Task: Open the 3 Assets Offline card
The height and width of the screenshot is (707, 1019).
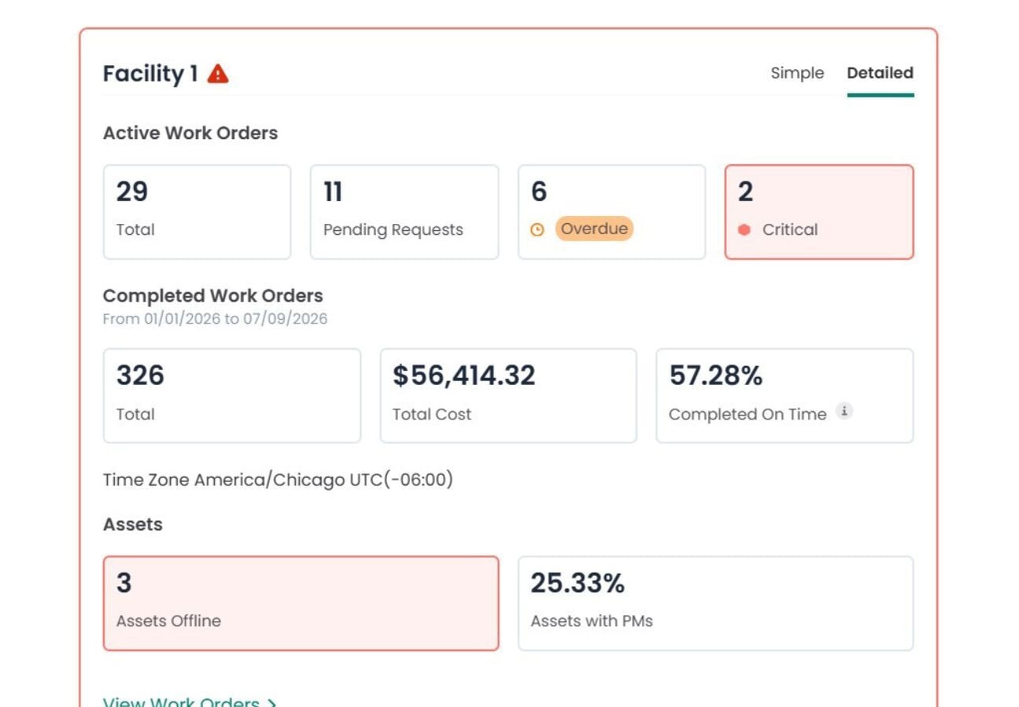Action: click(301, 603)
